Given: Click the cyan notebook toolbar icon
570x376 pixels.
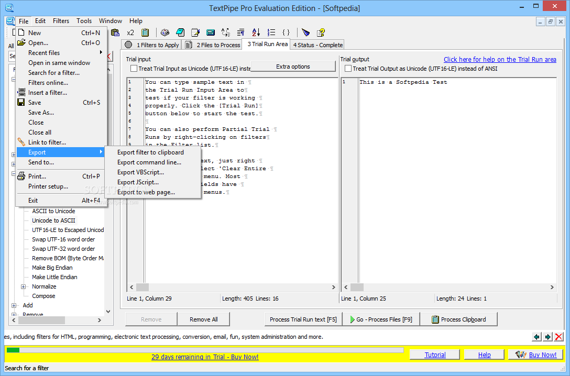Looking at the screenshot, I should point(180,32).
